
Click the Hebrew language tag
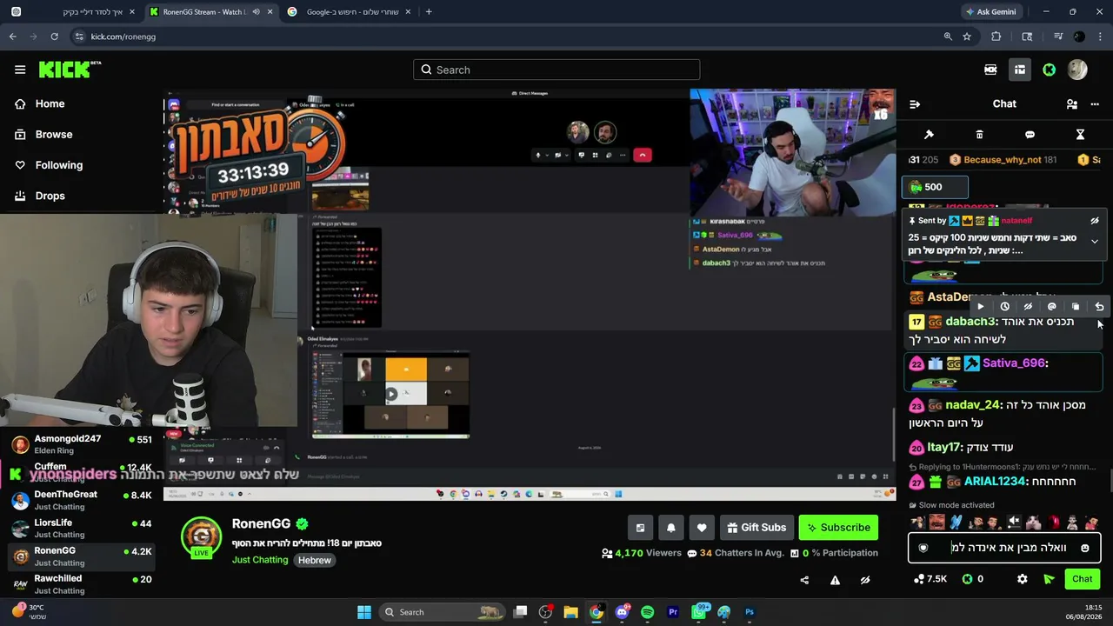point(315,560)
